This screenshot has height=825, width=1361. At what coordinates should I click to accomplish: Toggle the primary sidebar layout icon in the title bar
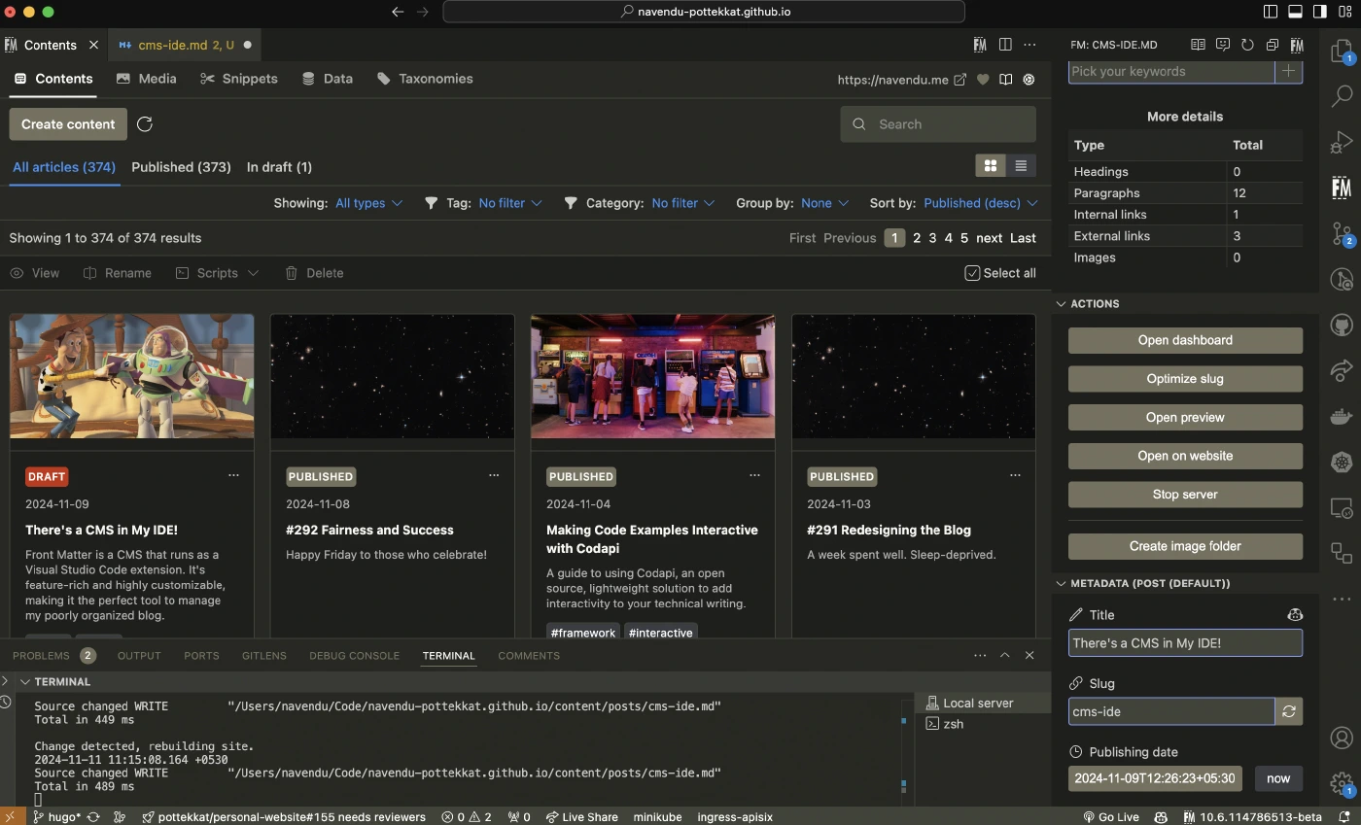click(x=1271, y=12)
